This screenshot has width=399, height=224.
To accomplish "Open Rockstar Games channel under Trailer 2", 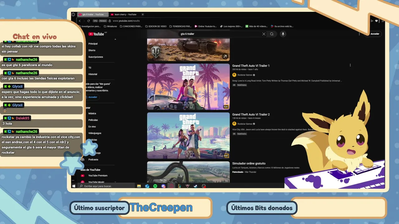I will [x=245, y=124].
